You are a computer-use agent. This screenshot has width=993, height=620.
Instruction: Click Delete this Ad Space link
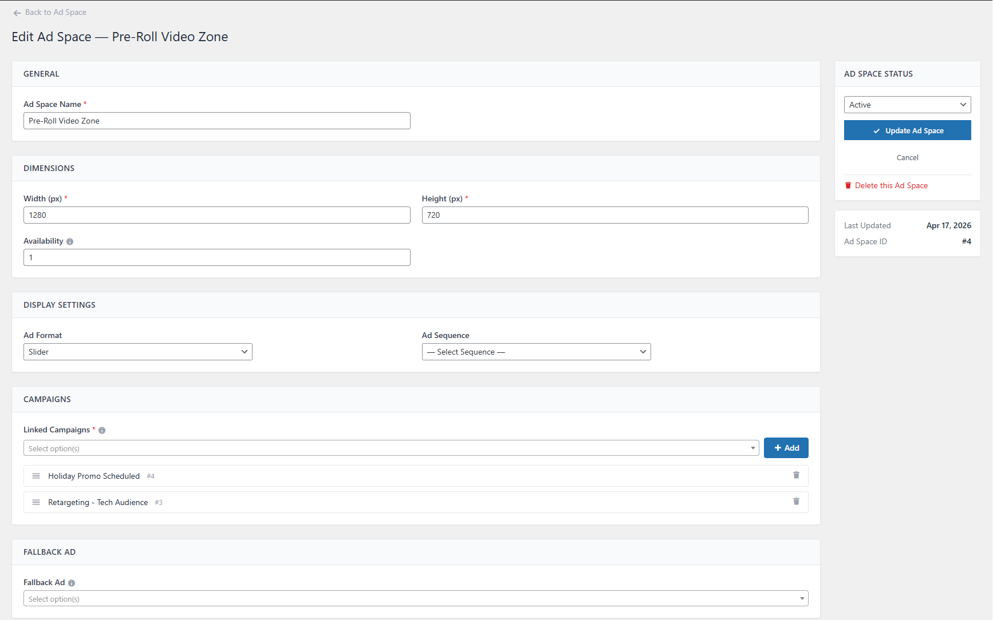[x=890, y=186]
